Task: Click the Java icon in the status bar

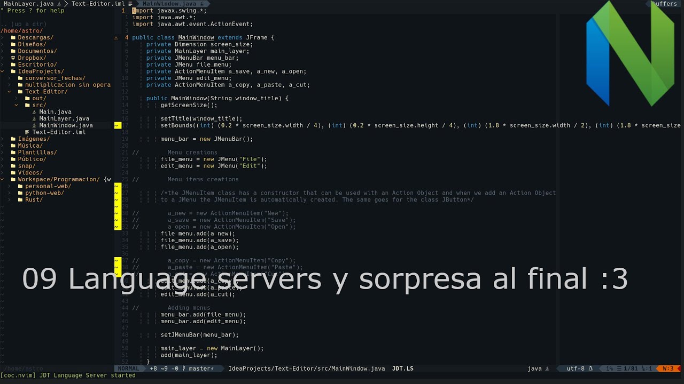Action: click(x=547, y=369)
